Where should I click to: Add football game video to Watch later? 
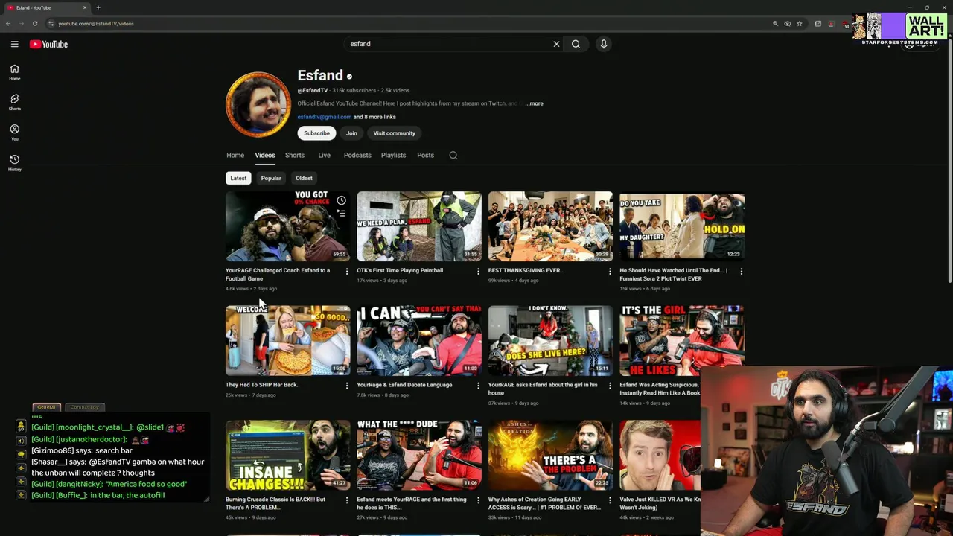pyautogui.click(x=341, y=200)
